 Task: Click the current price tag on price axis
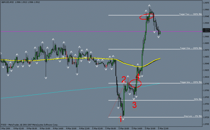pos(206,30)
